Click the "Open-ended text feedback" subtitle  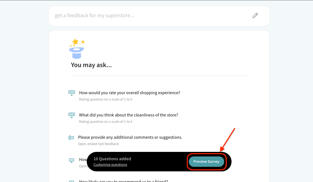tap(98, 144)
